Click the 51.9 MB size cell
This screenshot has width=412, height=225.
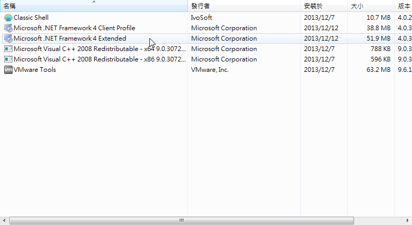point(379,39)
